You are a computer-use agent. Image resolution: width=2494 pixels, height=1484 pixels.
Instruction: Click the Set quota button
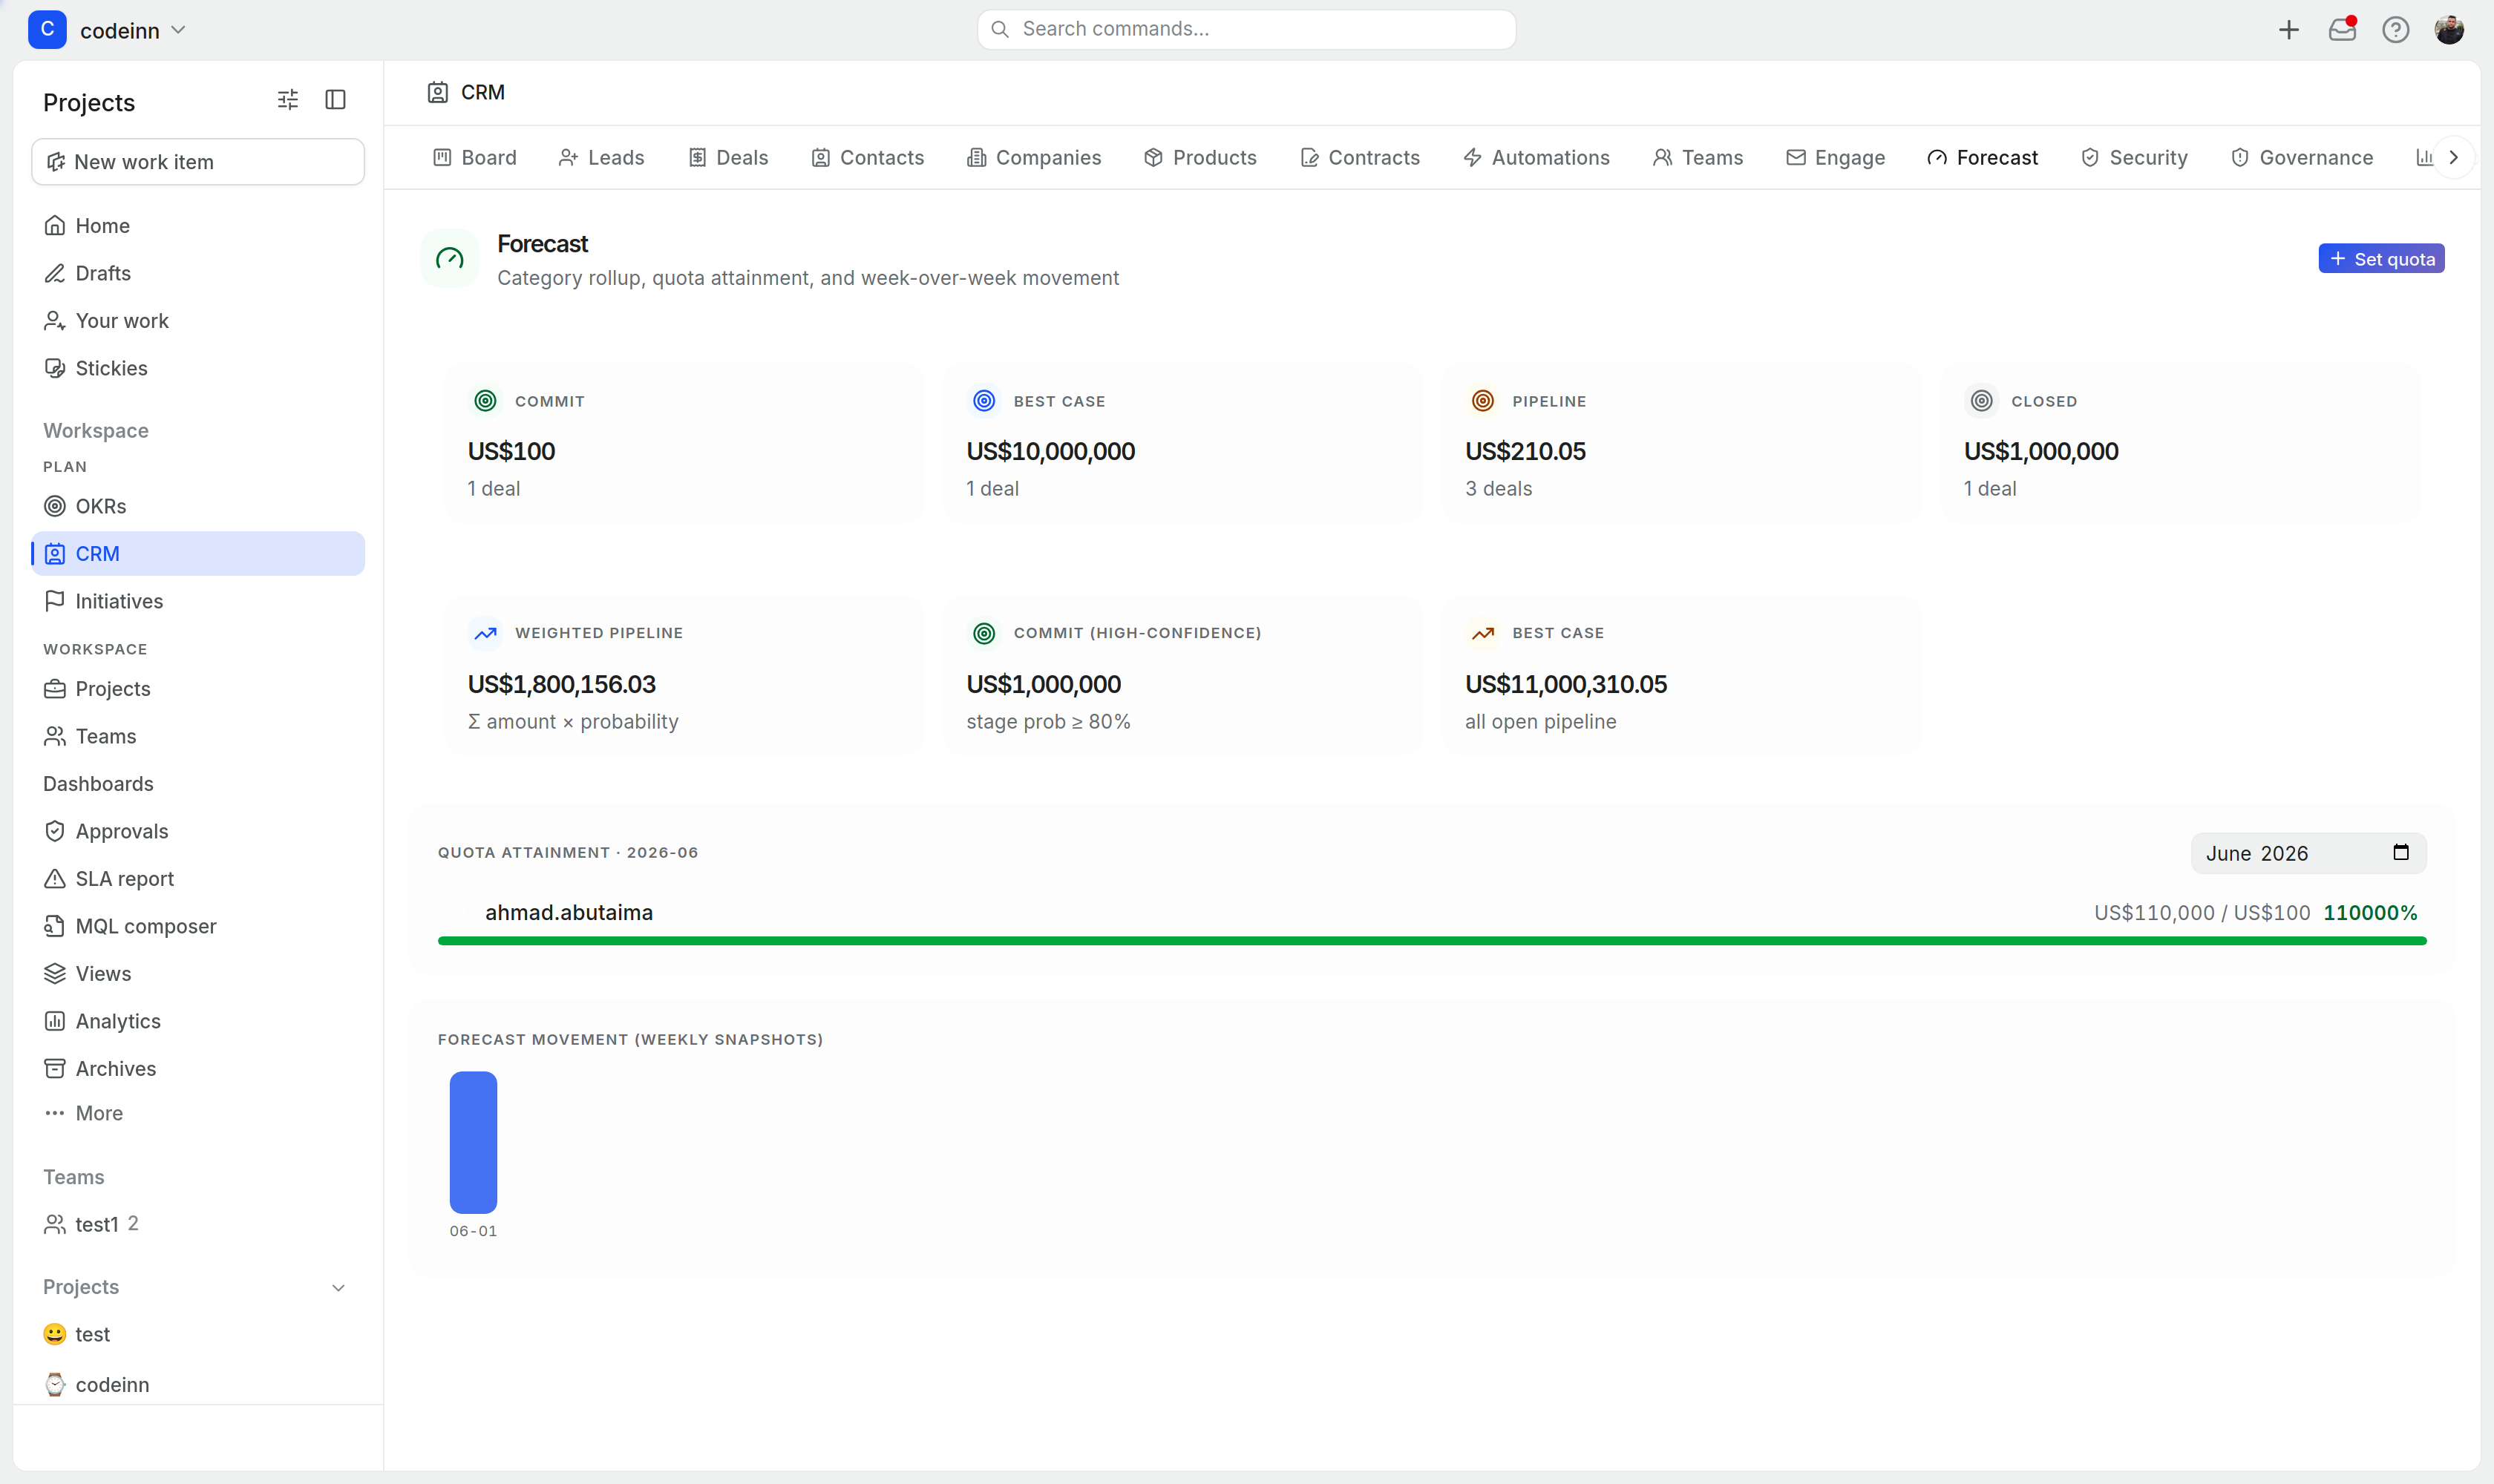(2381, 259)
